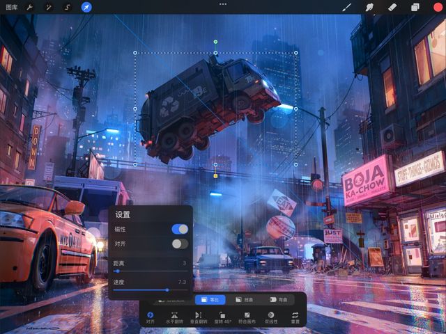Rotate selection using 旋转 45°
Viewport: 446px width, 334px height.
[x=223, y=317]
